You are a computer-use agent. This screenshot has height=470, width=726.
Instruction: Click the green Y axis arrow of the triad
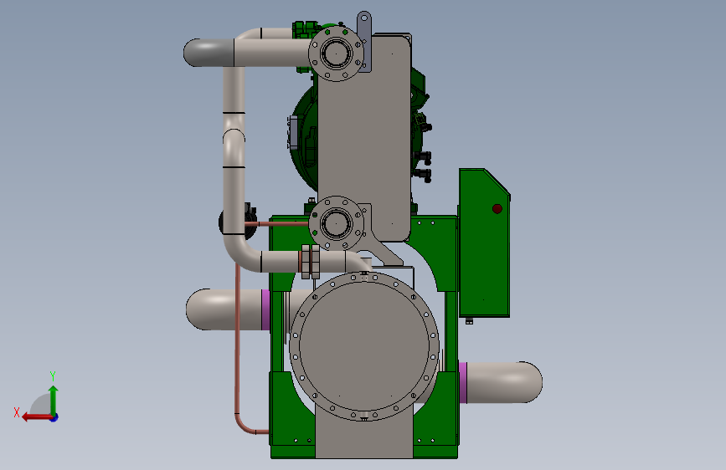54,400
